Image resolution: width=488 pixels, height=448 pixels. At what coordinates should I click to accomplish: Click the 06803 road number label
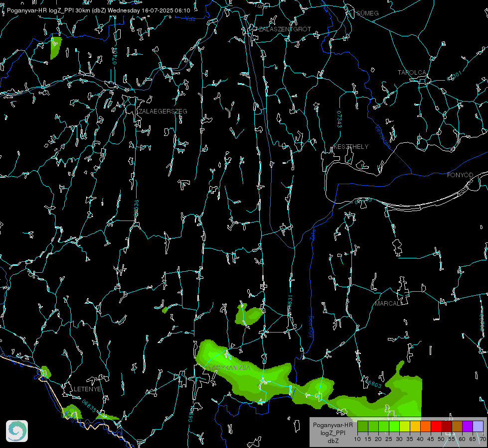[372, 383]
